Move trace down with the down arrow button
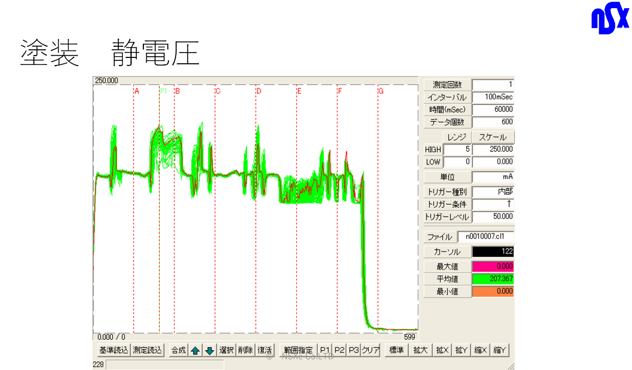 [209, 350]
